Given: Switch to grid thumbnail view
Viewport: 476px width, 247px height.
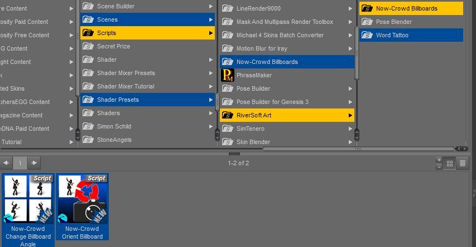Looking at the screenshot, I should coord(450,164).
